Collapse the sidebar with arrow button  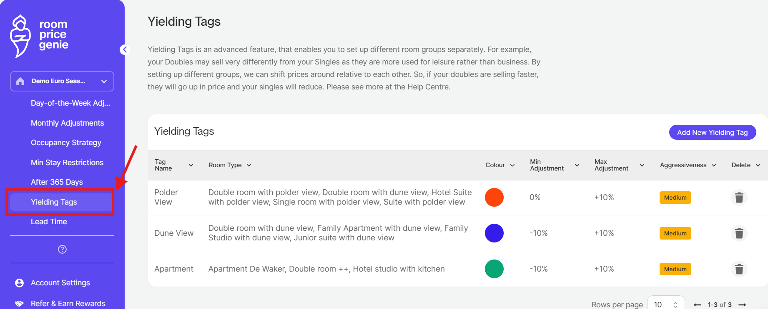pyautogui.click(x=124, y=50)
